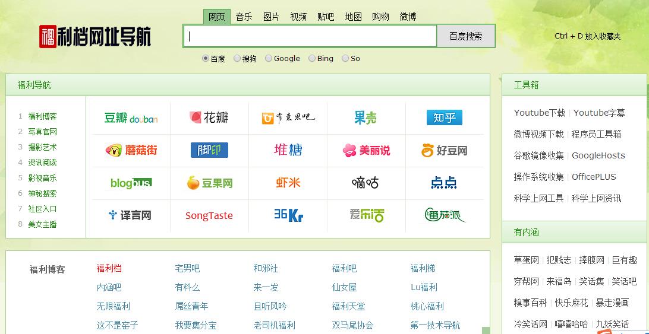Open the 暴走漫画 link
The image size is (649, 334).
pyautogui.click(x=612, y=303)
